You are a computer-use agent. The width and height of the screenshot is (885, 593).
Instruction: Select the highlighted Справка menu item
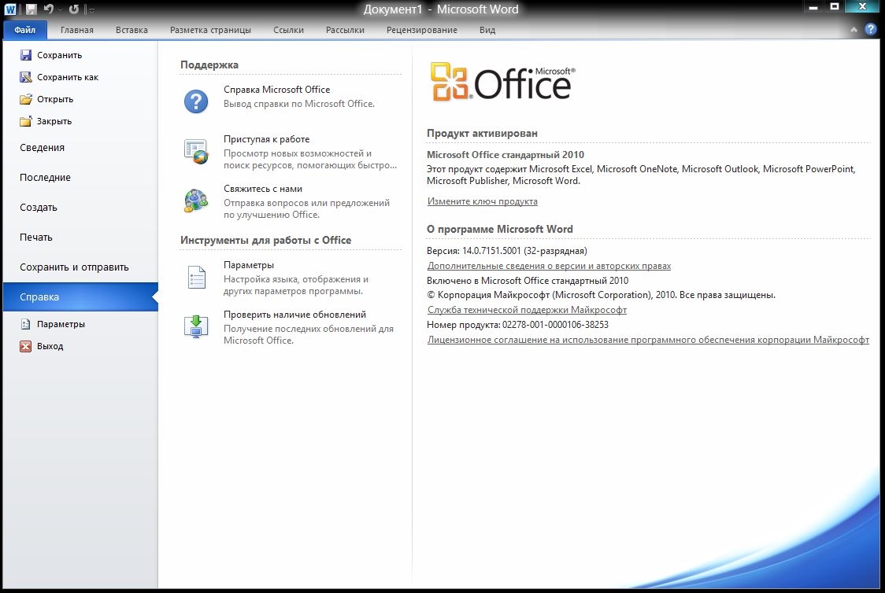click(x=80, y=296)
